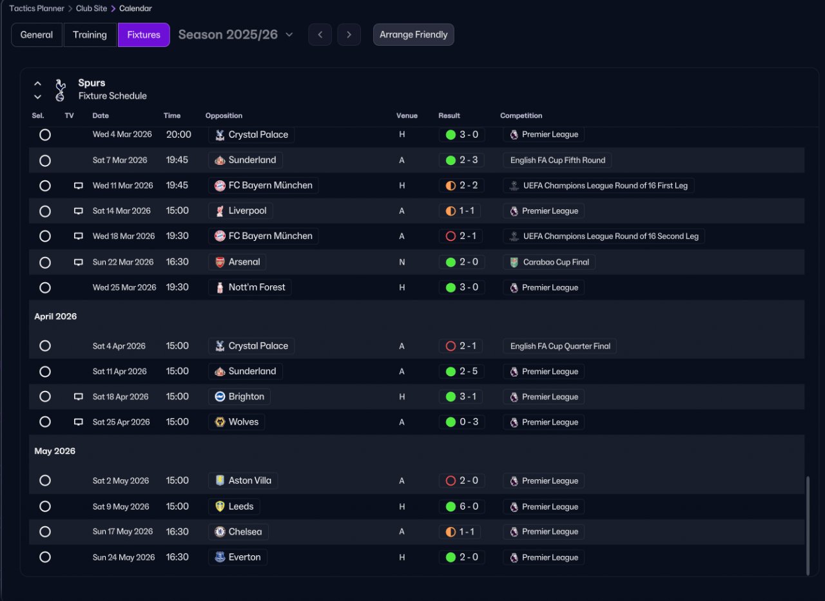This screenshot has height=601, width=825.
Task: Click the Leeds club crest
Action: click(220, 506)
